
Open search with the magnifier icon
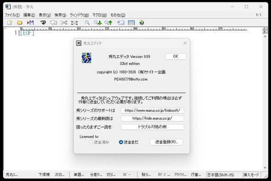pos(87,23)
